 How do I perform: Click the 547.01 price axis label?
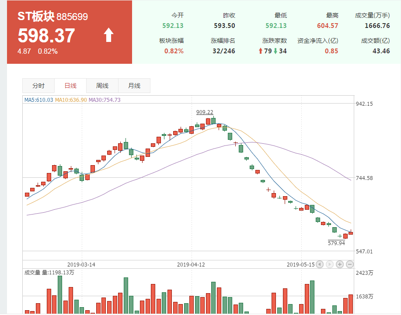(364, 252)
